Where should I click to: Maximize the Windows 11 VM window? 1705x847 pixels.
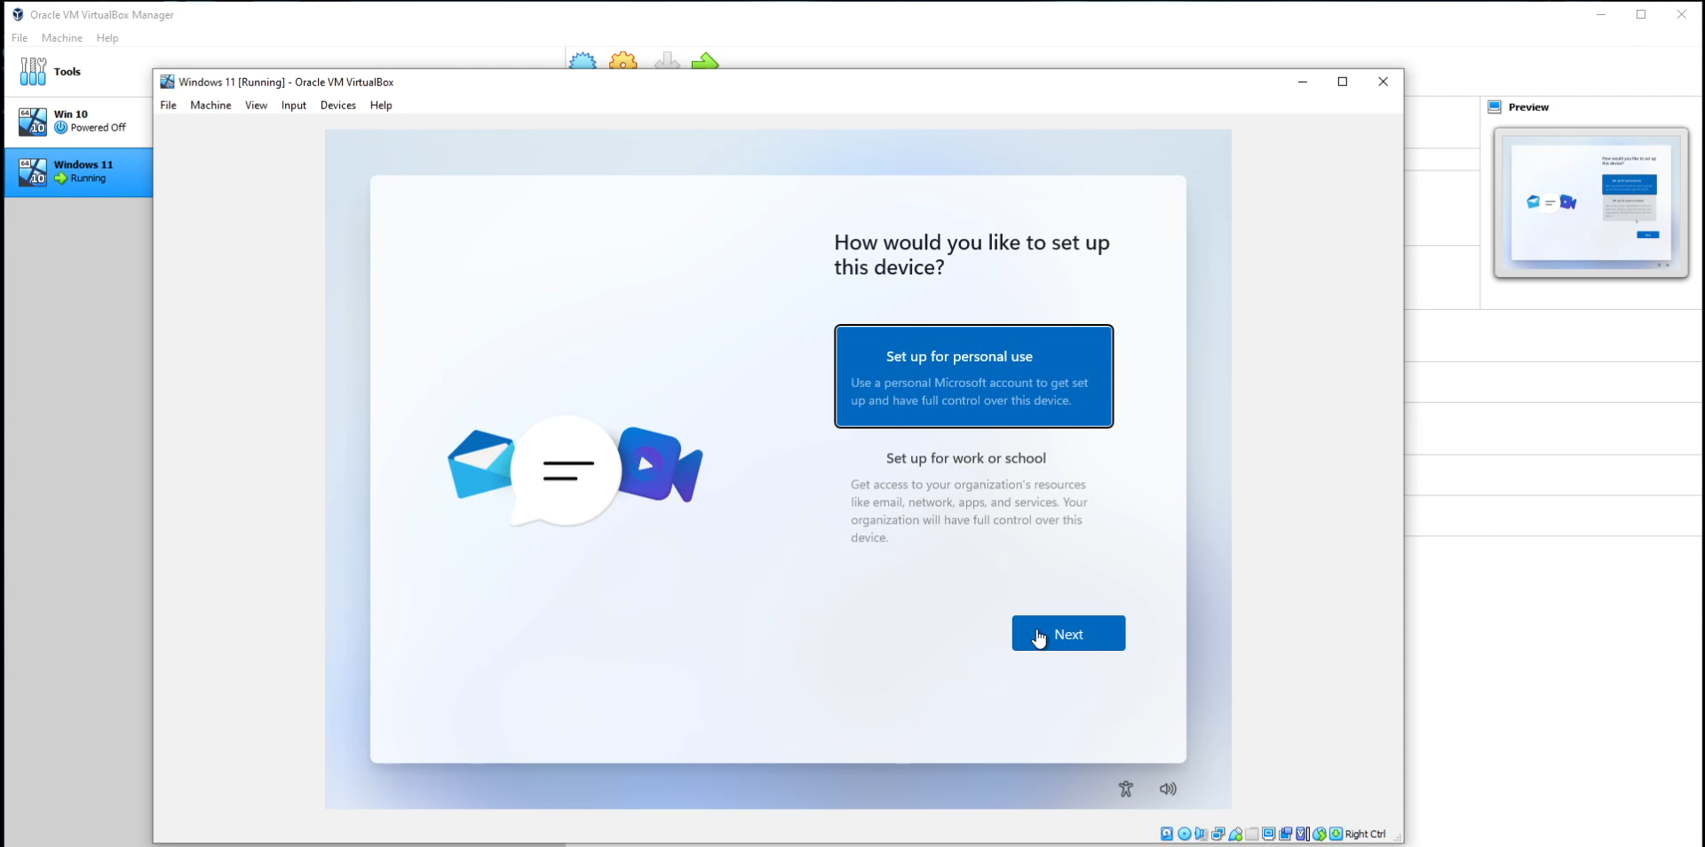coord(1343,82)
